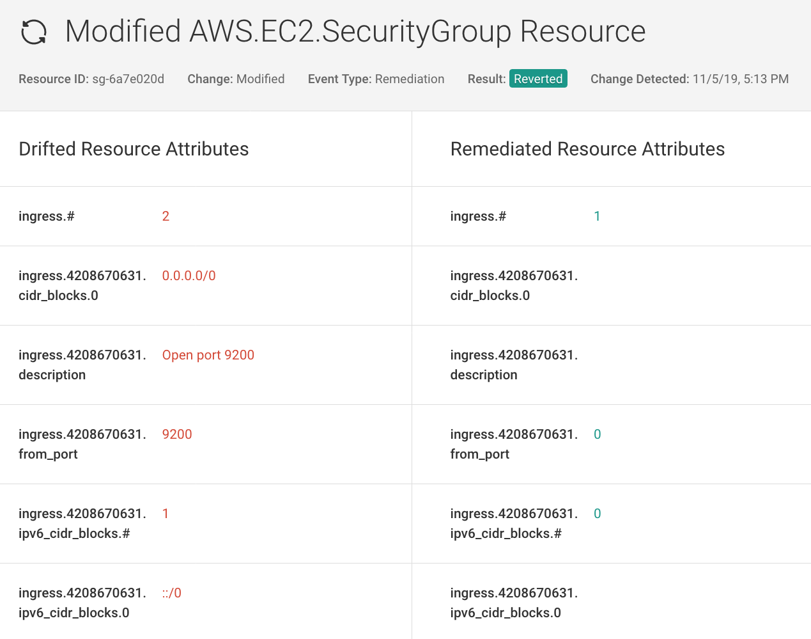Click the Open port 9200 description value
811x639 pixels.
[x=208, y=355]
